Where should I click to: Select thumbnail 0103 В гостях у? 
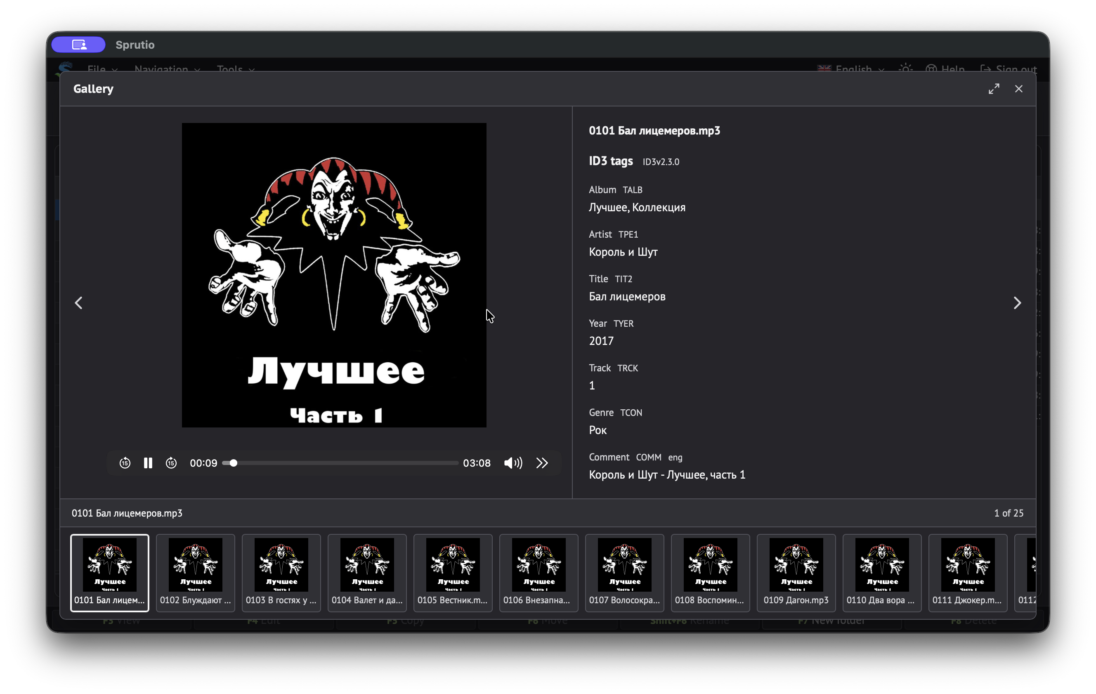(x=281, y=573)
